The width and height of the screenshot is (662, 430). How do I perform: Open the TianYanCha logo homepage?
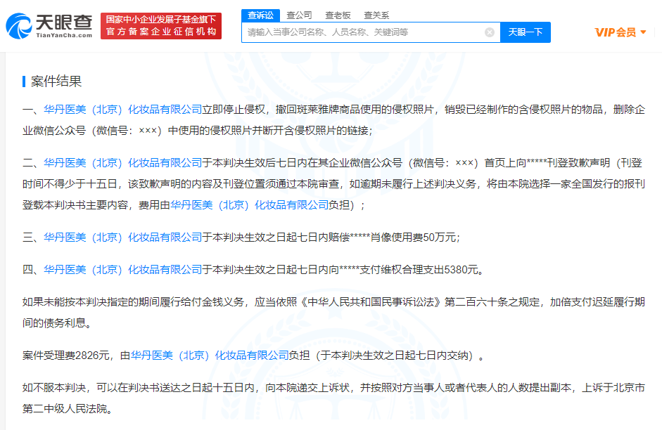tap(49, 26)
